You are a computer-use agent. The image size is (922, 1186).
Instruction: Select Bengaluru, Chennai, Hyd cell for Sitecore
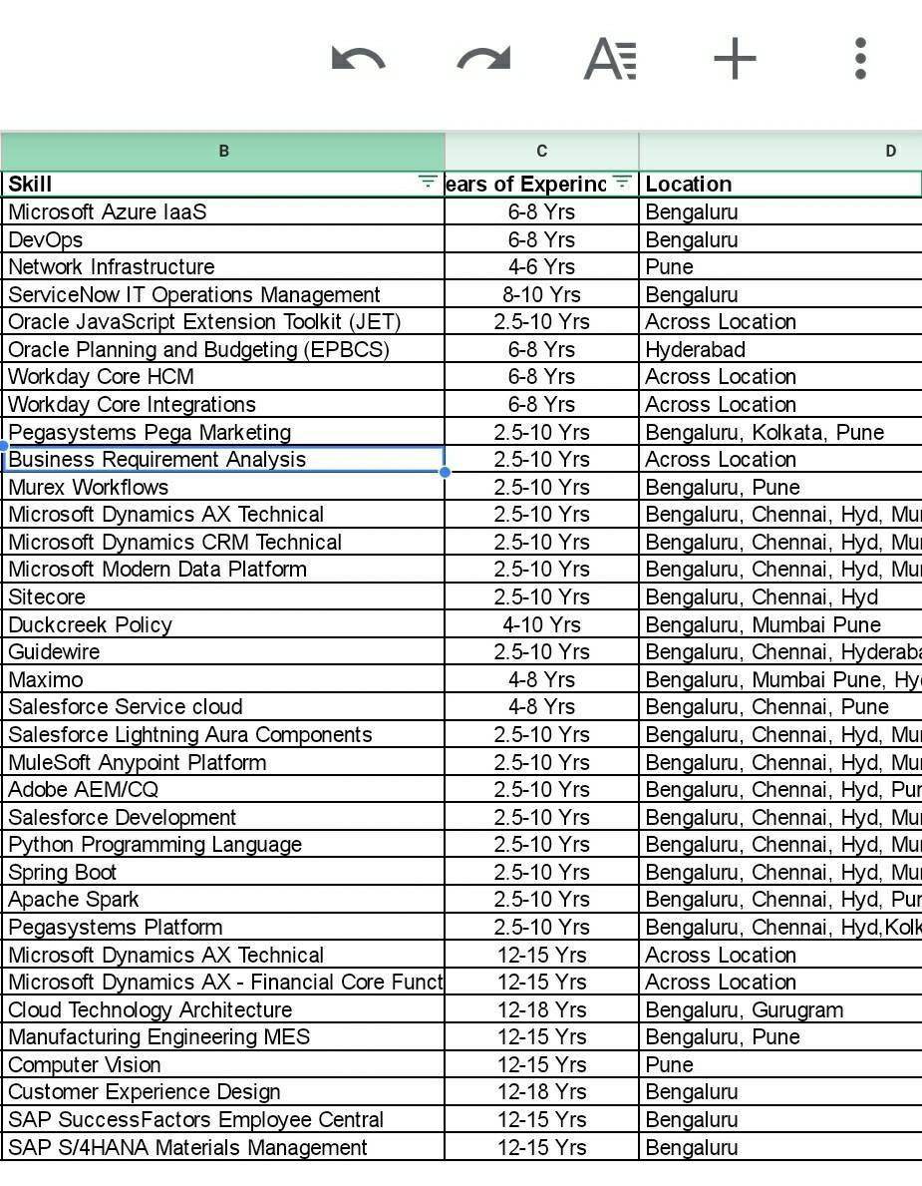coord(780,596)
